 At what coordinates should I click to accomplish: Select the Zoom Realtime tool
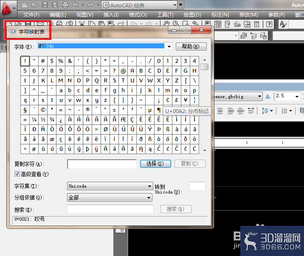coord(176,24)
